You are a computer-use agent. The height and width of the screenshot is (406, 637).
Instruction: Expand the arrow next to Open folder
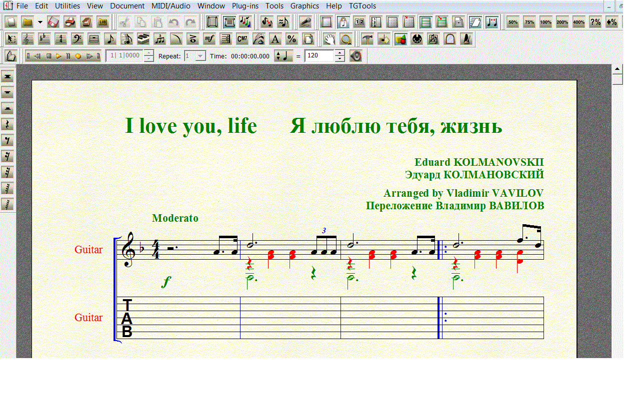40,22
